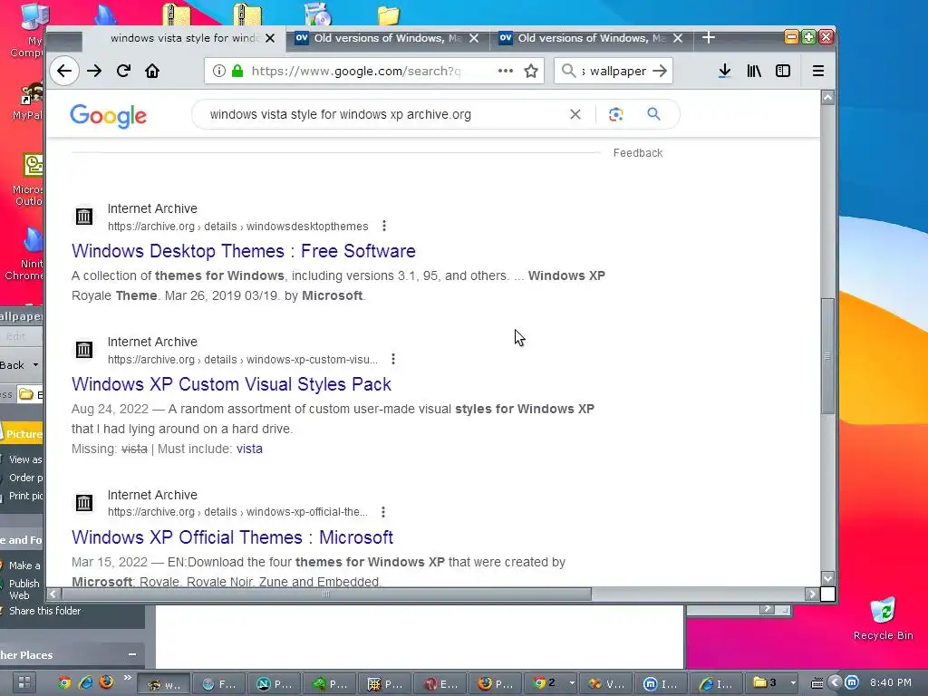Open a new tab with plus button

pyautogui.click(x=709, y=38)
